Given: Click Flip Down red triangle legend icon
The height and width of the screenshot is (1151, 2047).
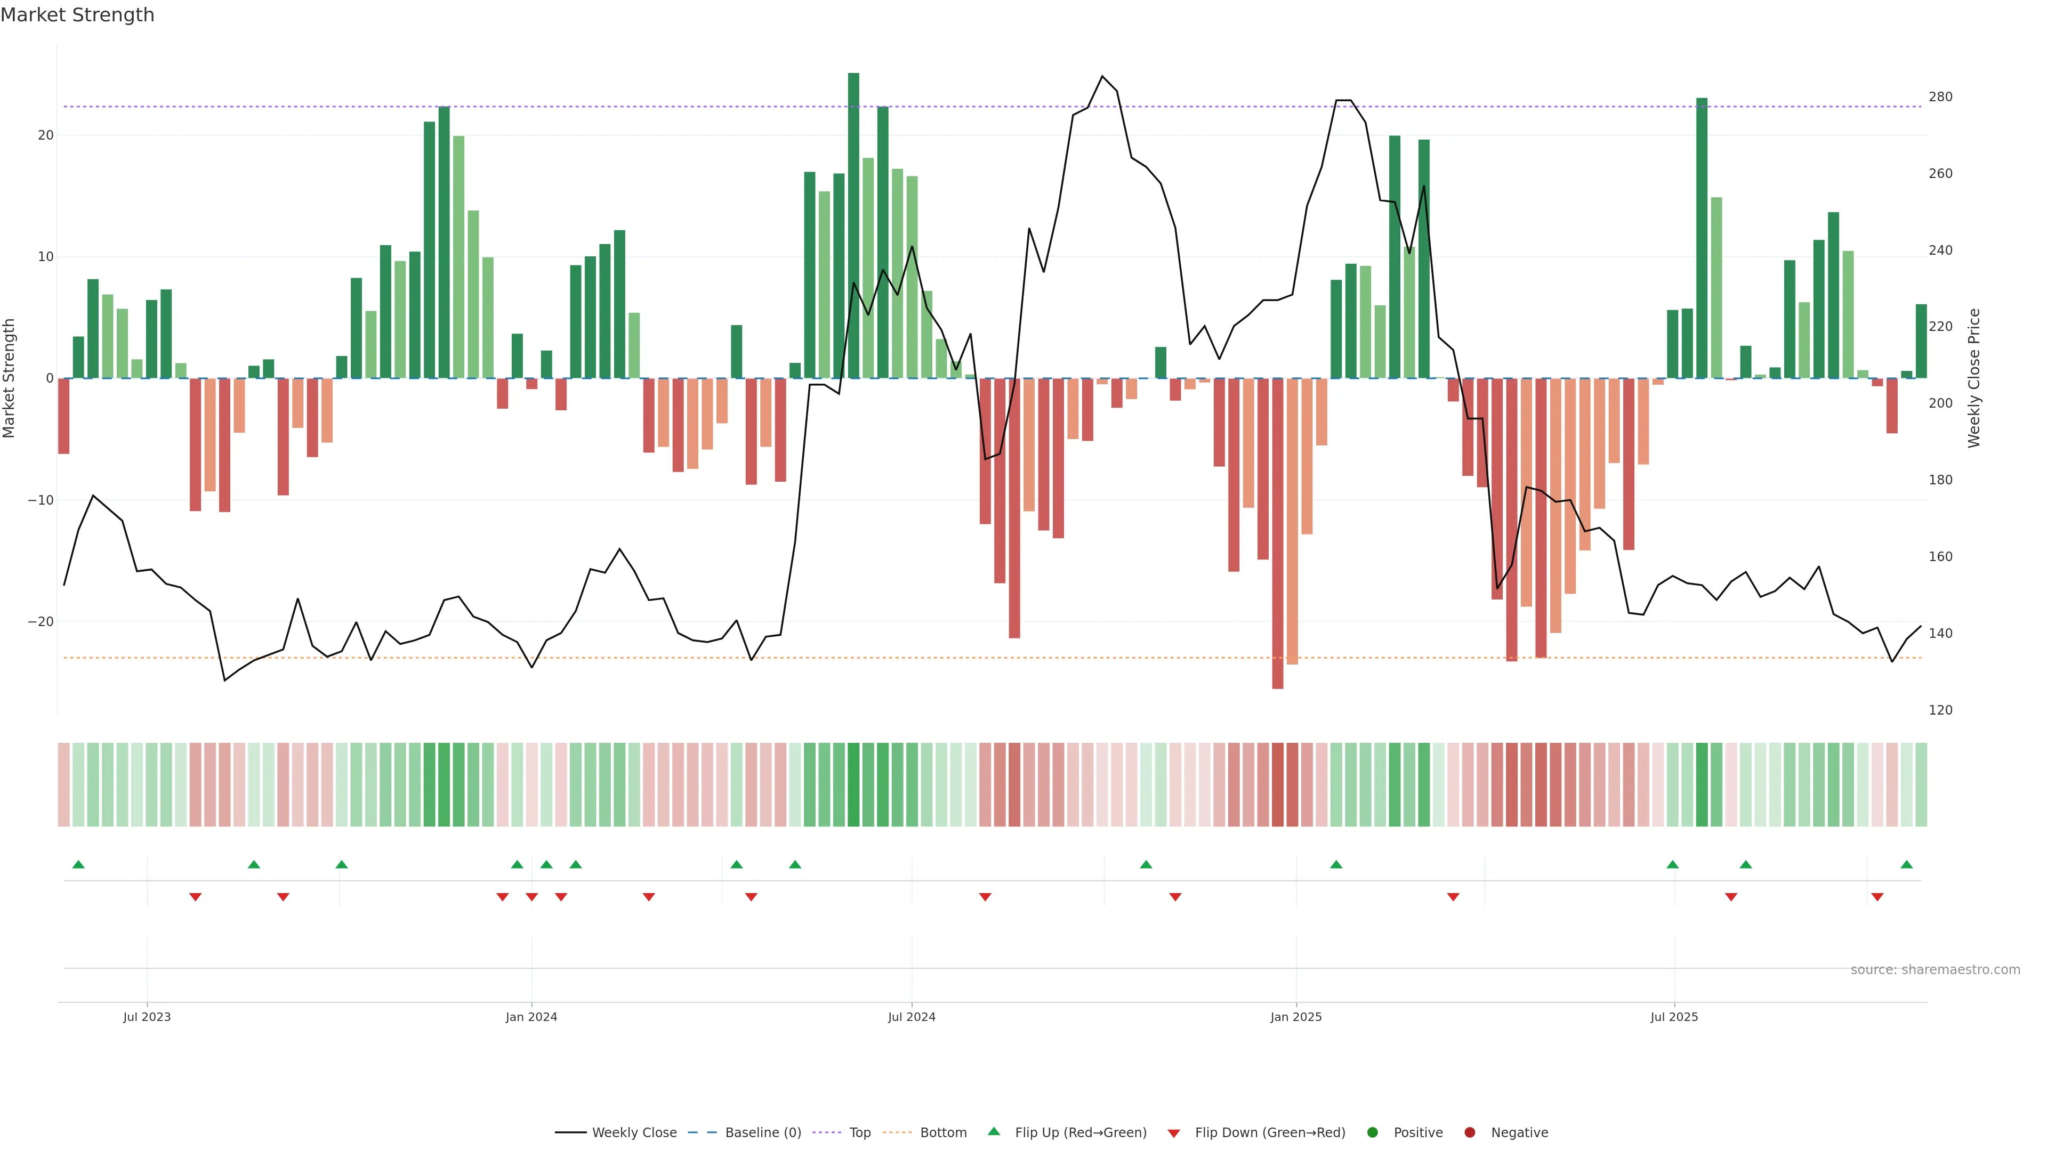Looking at the screenshot, I should click(x=1174, y=1133).
